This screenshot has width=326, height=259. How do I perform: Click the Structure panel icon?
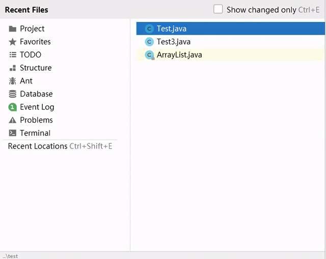(12, 68)
